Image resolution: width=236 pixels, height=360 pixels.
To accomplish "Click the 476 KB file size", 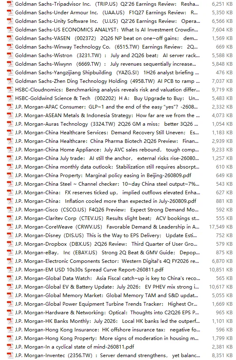I will (224, 73).
